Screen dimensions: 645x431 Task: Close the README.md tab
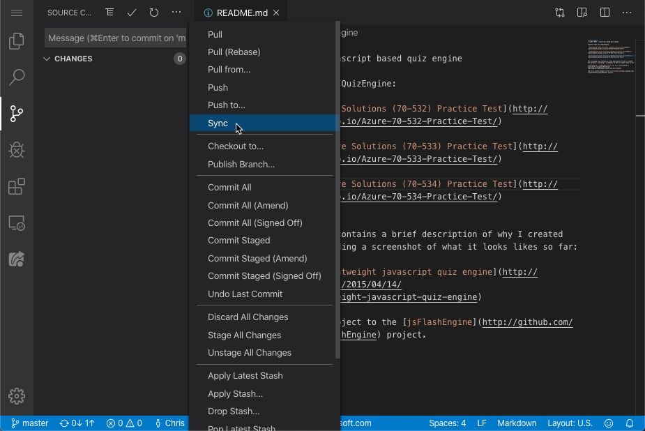pos(276,13)
